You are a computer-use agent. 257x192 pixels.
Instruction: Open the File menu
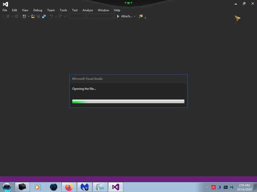click(x=5, y=10)
